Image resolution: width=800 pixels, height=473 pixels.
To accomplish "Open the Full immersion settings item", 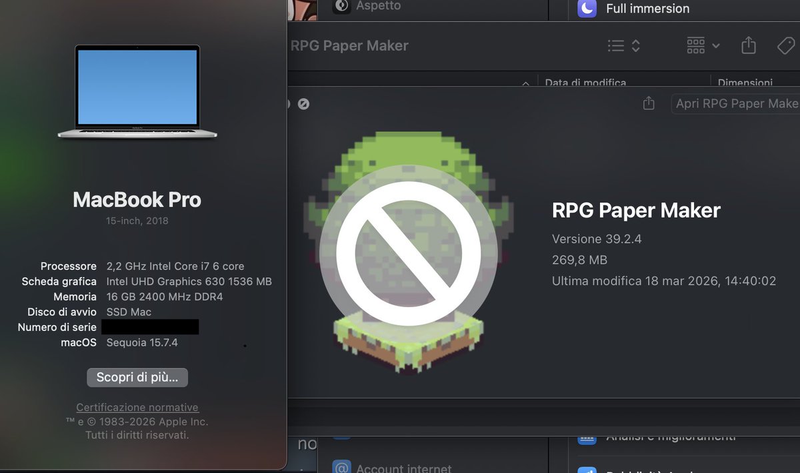I will pyautogui.click(x=648, y=9).
